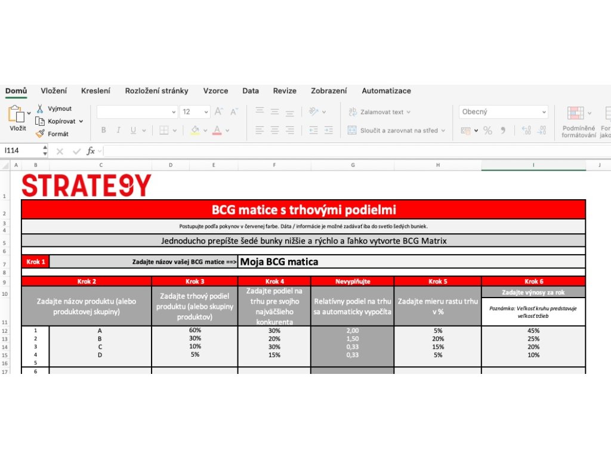The width and height of the screenshot is (611, 458).
Task: Toggle italic formatting
Action: [x=118, y=130]
